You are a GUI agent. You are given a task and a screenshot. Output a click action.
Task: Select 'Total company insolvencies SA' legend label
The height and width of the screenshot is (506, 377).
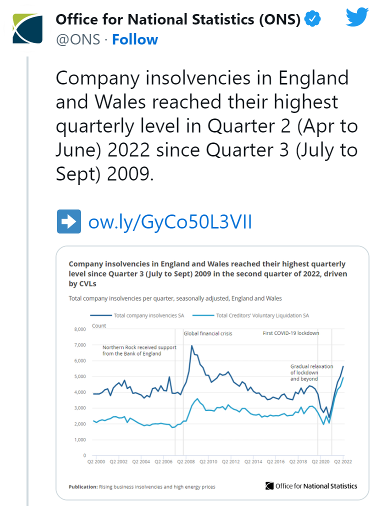tap(148, 315)
